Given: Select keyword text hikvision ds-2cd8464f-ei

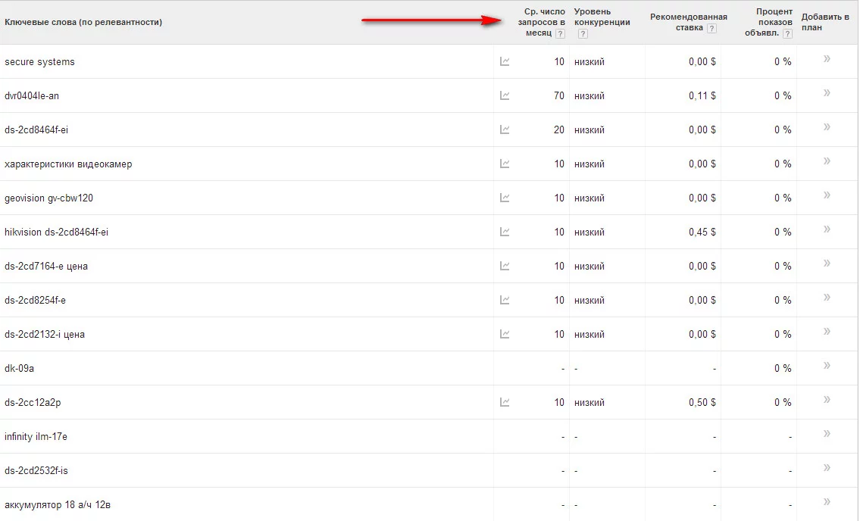Looking at the screenshot, I should (x=57, y=232).
